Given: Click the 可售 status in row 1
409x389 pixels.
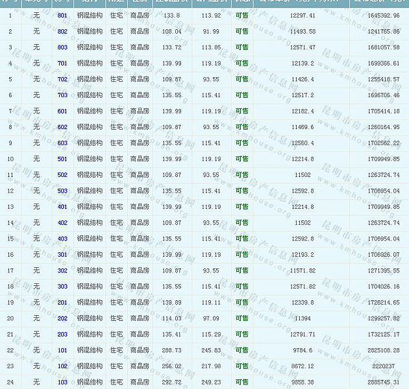Looking at the screenshot, I should point(242,15).
